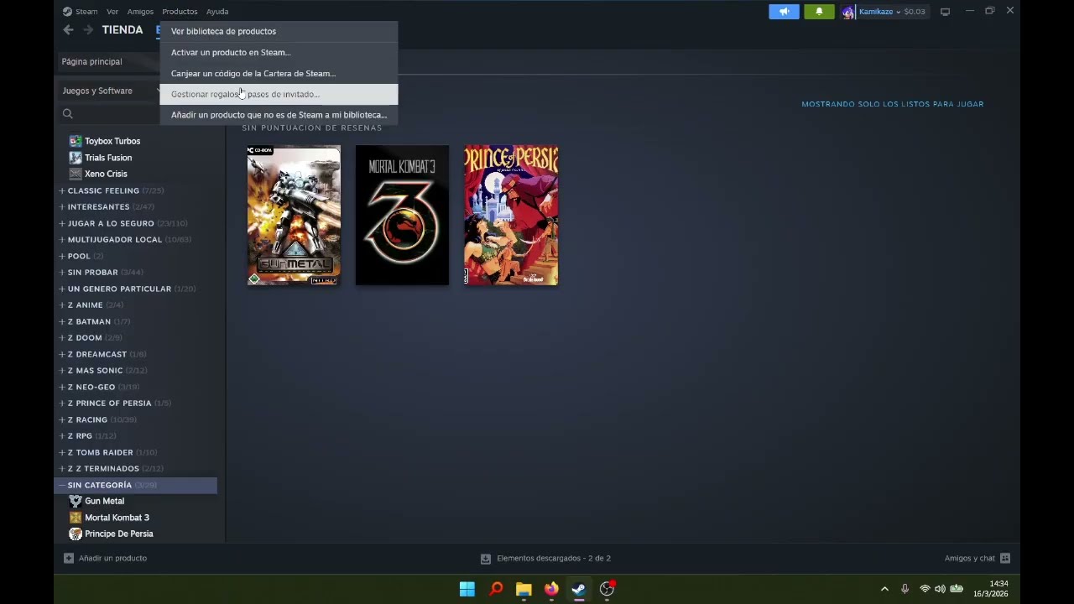
Task: Open the Amigos y chat icon
Action: [x=1005, y=558]
